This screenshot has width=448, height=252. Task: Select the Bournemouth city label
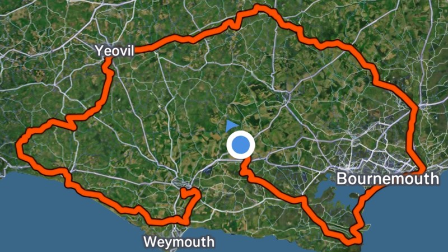pos(388,179)
